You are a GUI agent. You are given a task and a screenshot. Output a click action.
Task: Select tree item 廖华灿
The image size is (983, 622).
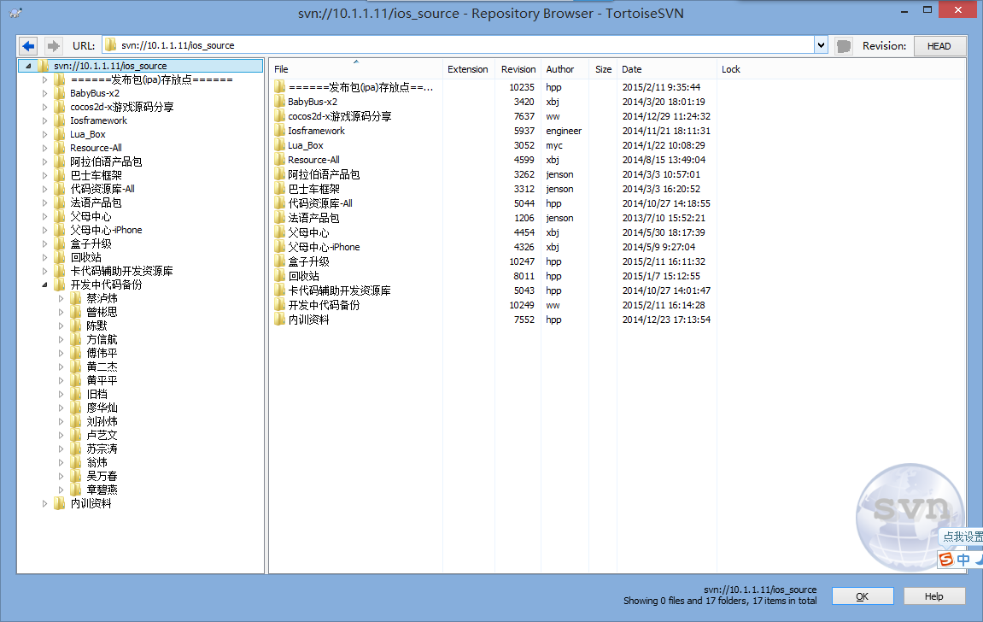point(102,408)
